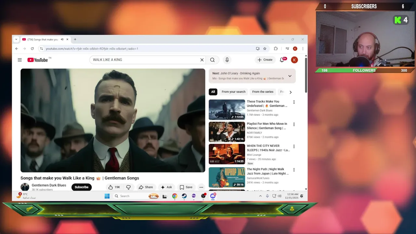
Task: Save the video to a playlist
Action: click(x=186, y=187)
